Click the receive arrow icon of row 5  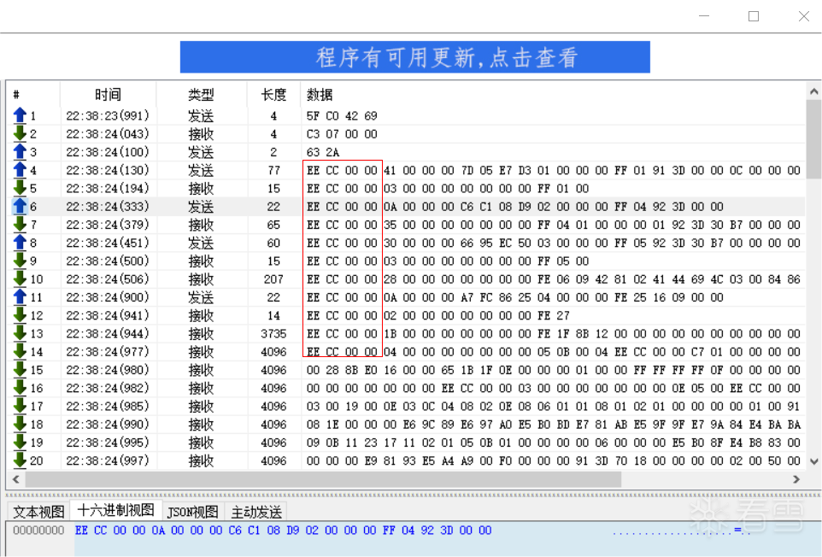[x=20, y=188]
